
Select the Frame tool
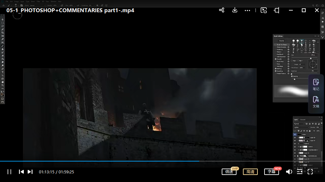3,36
